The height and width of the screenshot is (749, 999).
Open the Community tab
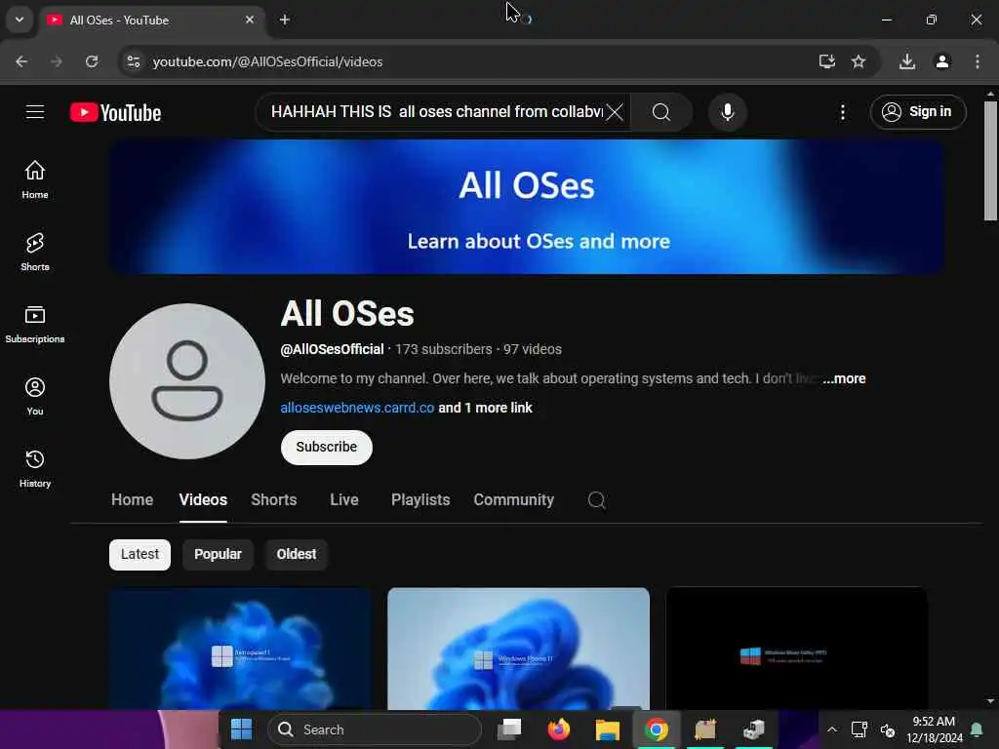[513, 500]
